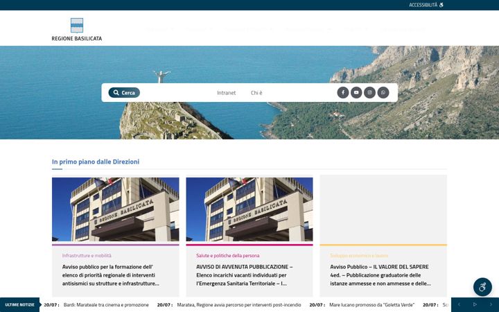Viewport: 499px width, 312px height.
Task: Open the YouTube social icon
Action: (x=356, y=93)
